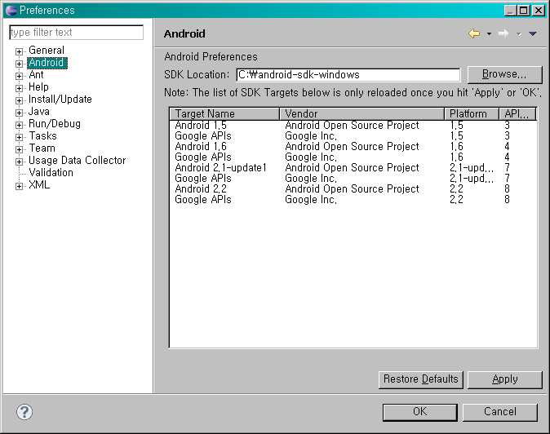Click the Eclipse icon in title bar

pyautogui.click(x=11, y=11)
